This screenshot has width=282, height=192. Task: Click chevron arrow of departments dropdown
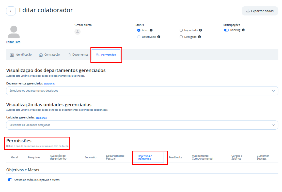pyautogui.click(x=273, y=91)
